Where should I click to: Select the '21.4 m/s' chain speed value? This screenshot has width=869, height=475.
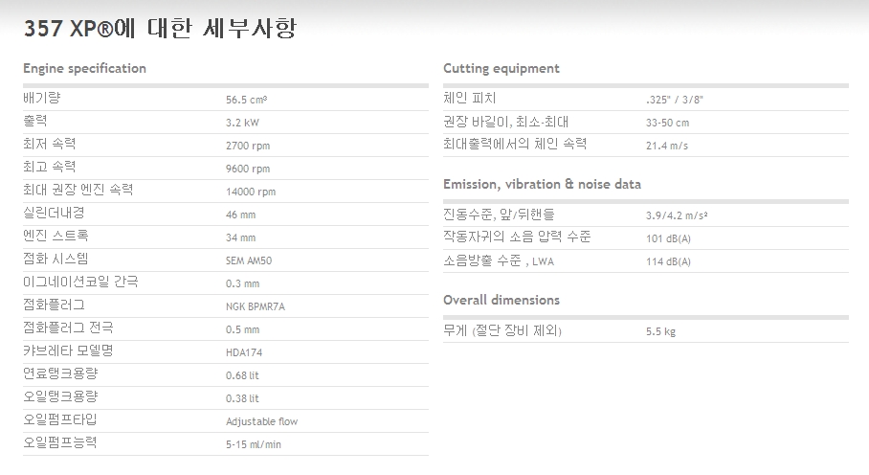click(667, 146)
